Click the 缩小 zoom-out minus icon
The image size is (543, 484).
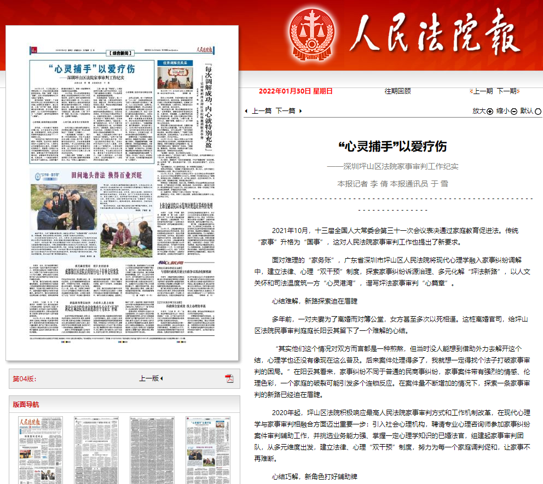tap(514, 112)
